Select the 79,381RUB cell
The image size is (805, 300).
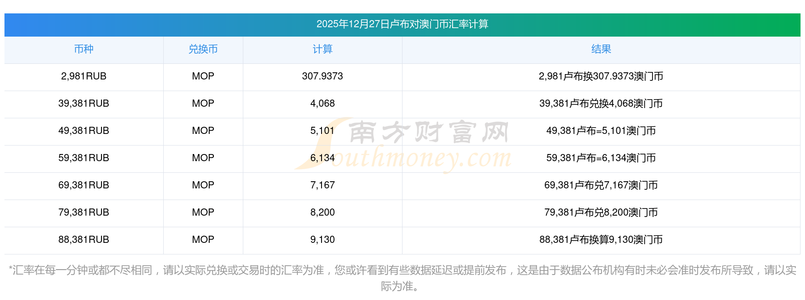pyautogui.click(x=84, y=212)
